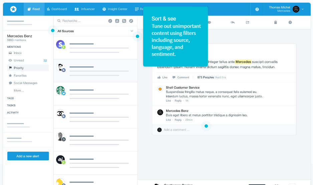Viewport: 313px width, 185px height.
Task: Click the magnifier search icon
Action: tap(59, 21)
